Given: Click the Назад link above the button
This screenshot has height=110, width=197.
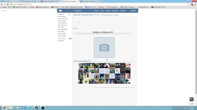Looking at the screenshot, I should [75, 28].
